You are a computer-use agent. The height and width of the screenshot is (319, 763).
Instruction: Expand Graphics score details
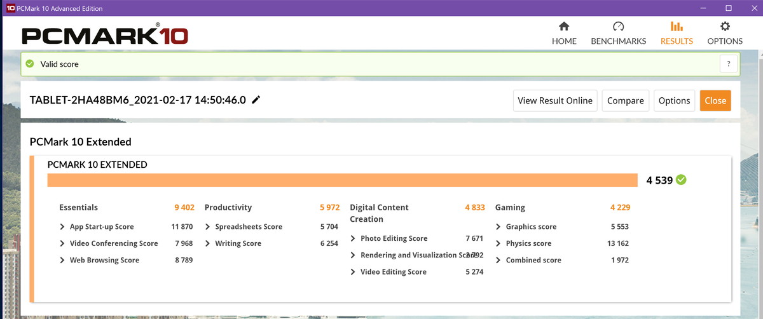pyautogui.click(x=498, y=227)
